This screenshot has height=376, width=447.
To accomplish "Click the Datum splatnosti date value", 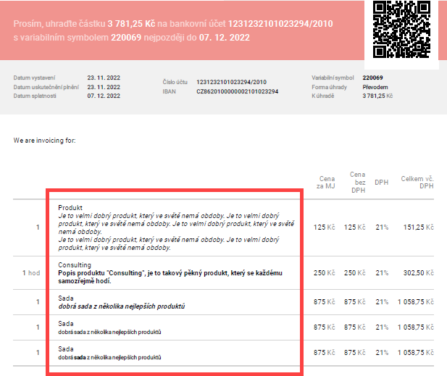I will click(104, 95).
